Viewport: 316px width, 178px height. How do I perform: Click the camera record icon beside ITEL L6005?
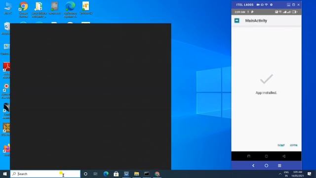click(258, 4)
